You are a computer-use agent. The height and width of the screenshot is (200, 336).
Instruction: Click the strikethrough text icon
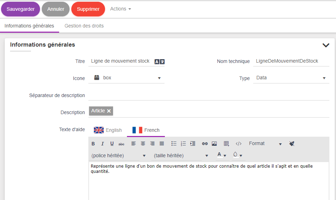tap(121, 144)
